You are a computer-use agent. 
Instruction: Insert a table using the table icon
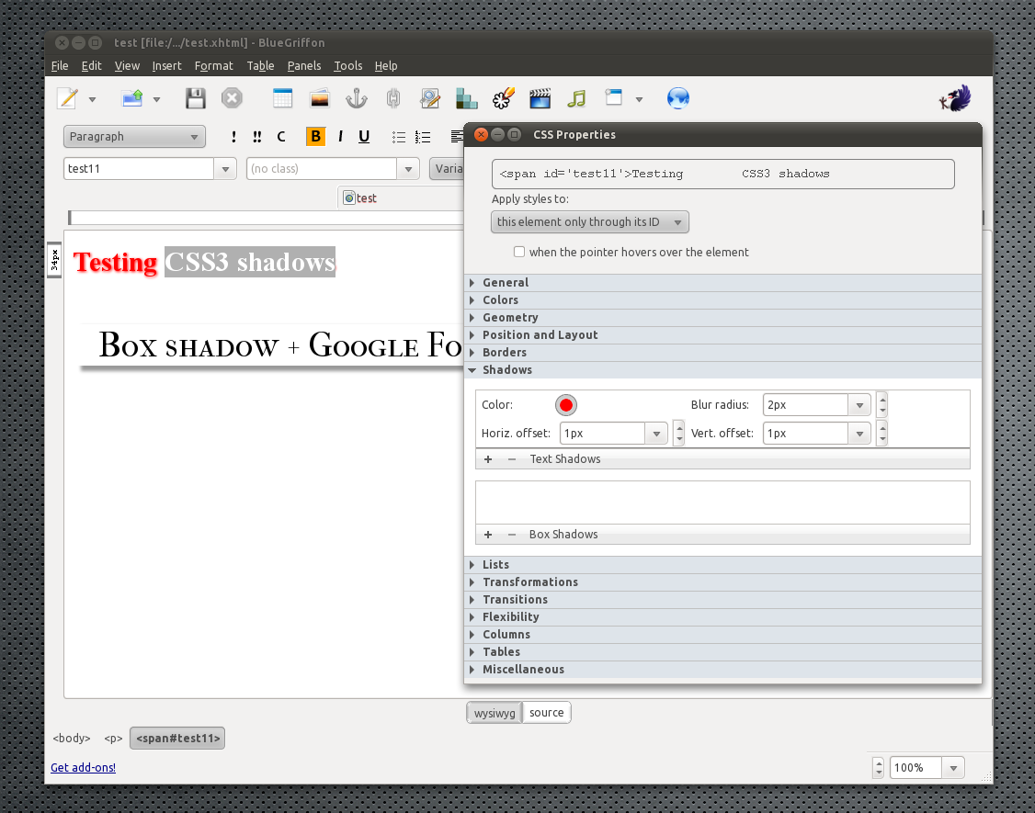(282, 98)
